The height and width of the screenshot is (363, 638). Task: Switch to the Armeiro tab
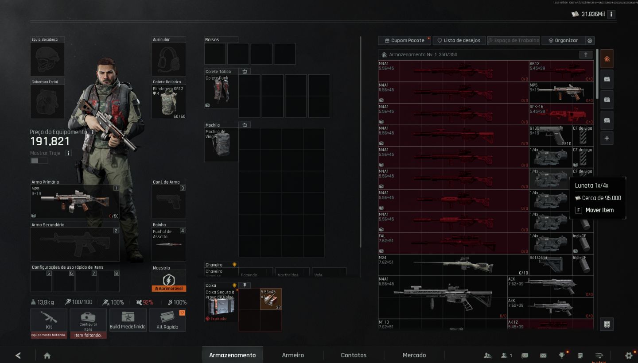pyautogui.click(x=293, y=355)
